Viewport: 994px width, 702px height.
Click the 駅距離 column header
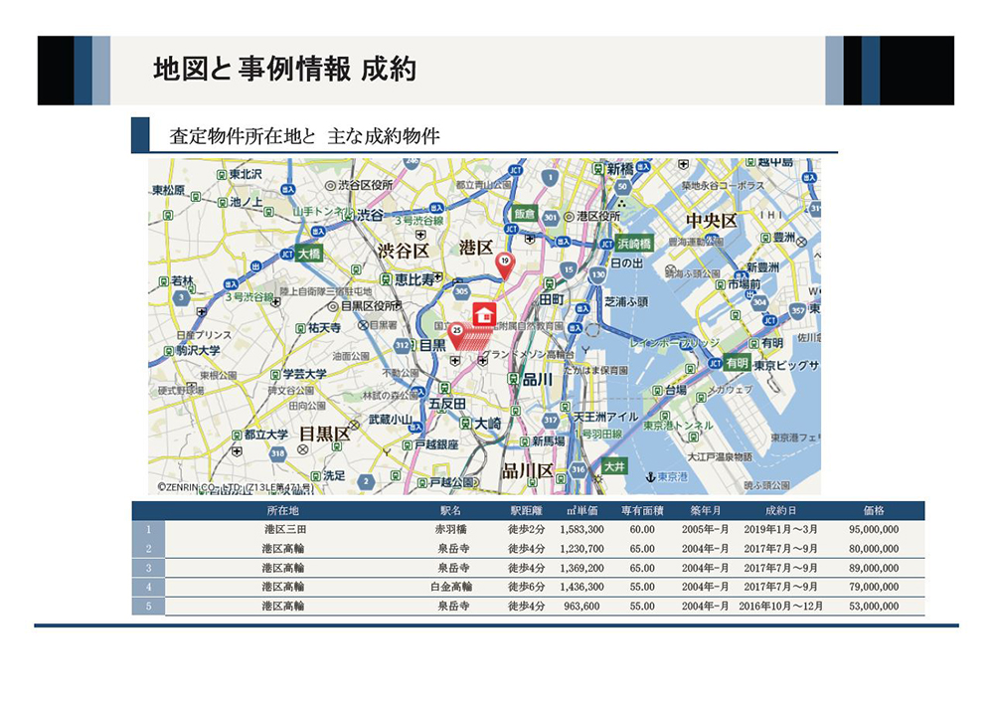pos(526,510)
